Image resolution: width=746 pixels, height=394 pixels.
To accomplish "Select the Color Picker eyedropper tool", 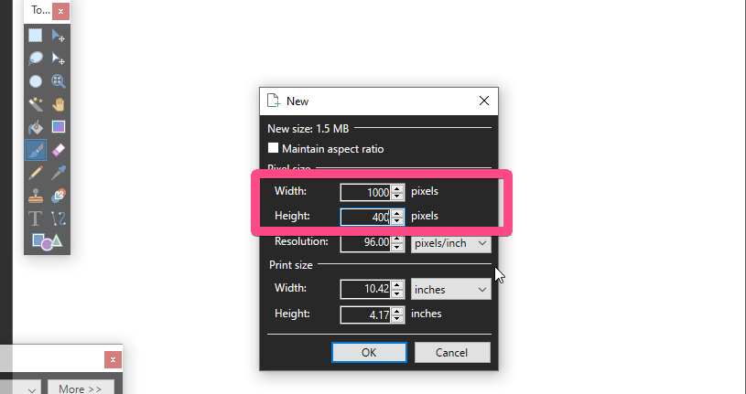I will [59, 173].
